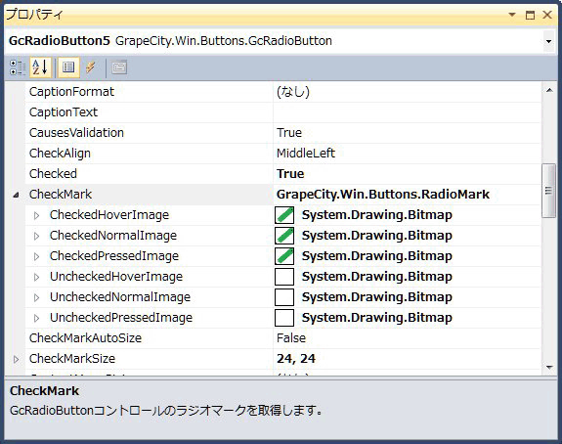Open the Property Pages icon
The height and width of the screenshot is (444, 562).
point(119,67)
